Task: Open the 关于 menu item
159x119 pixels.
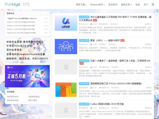Action: pos(146,4)
